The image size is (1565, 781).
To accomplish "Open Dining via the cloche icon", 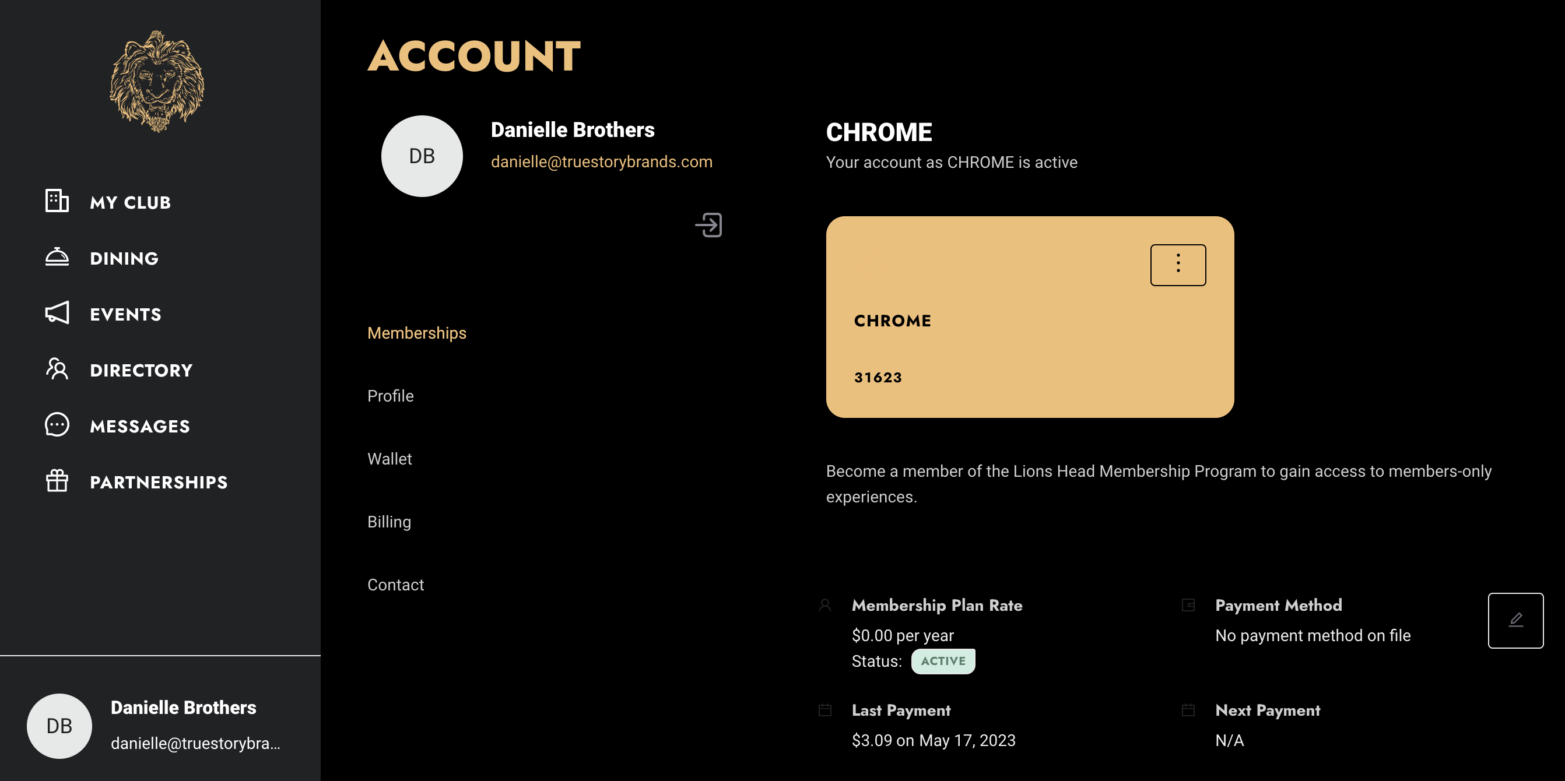I will pos(57,257).
